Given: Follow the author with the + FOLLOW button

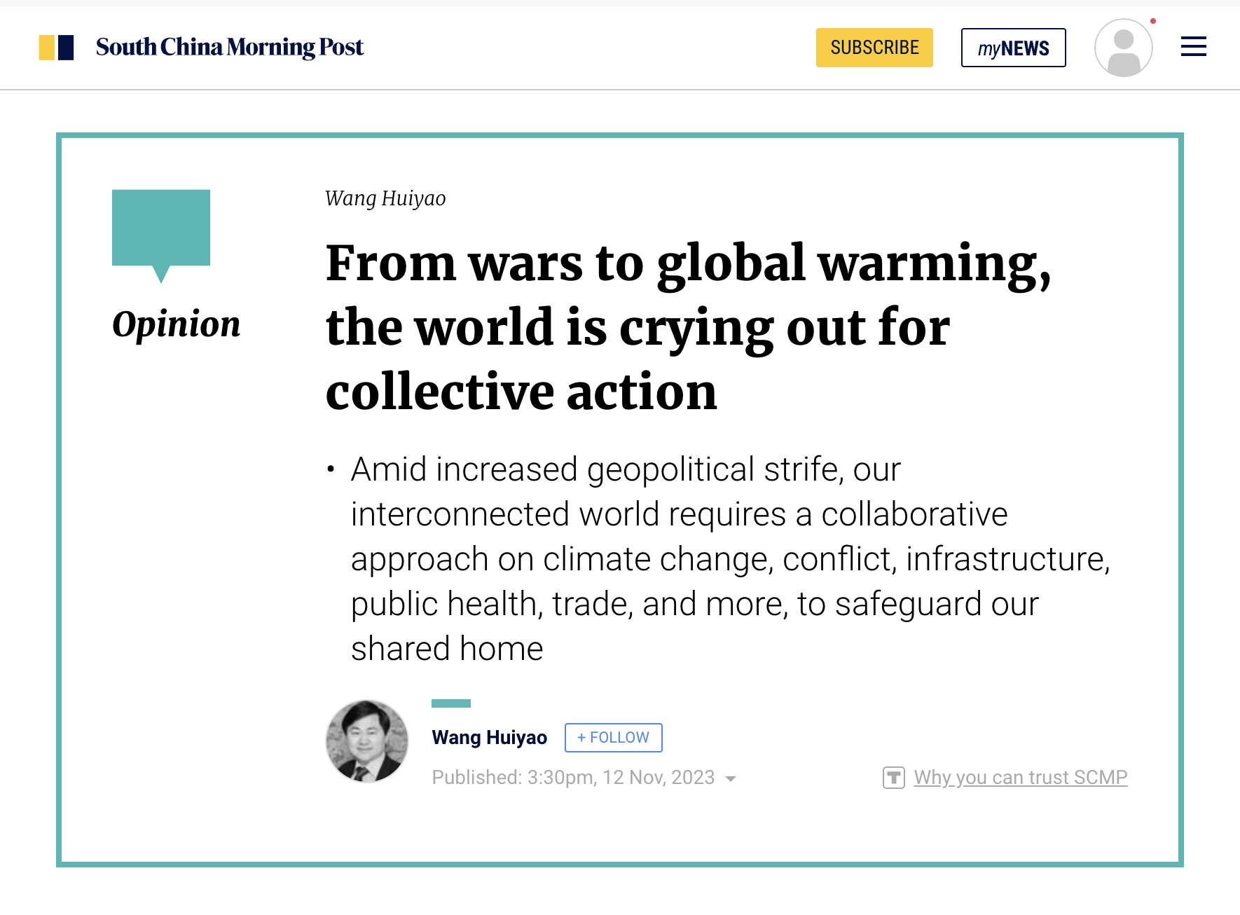Looking at the screenshot, I should pos(613,738).
